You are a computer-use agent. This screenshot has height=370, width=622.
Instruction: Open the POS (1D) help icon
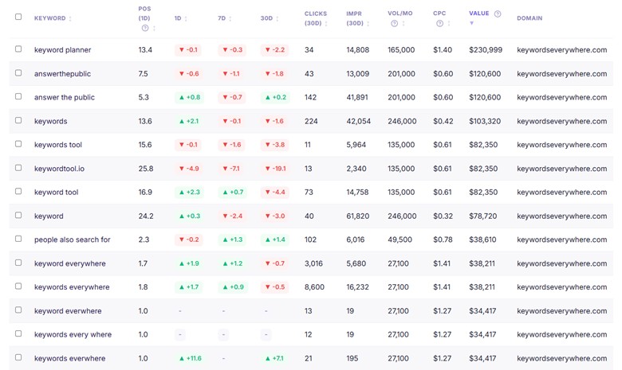coord(145,28)
